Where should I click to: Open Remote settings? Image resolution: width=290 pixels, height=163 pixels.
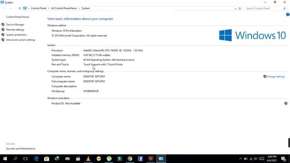pos(15,29)
